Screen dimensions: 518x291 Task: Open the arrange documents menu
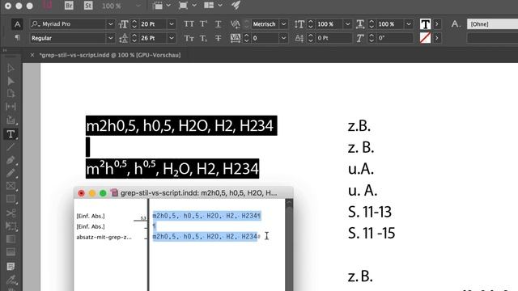[x=213, y=6]
